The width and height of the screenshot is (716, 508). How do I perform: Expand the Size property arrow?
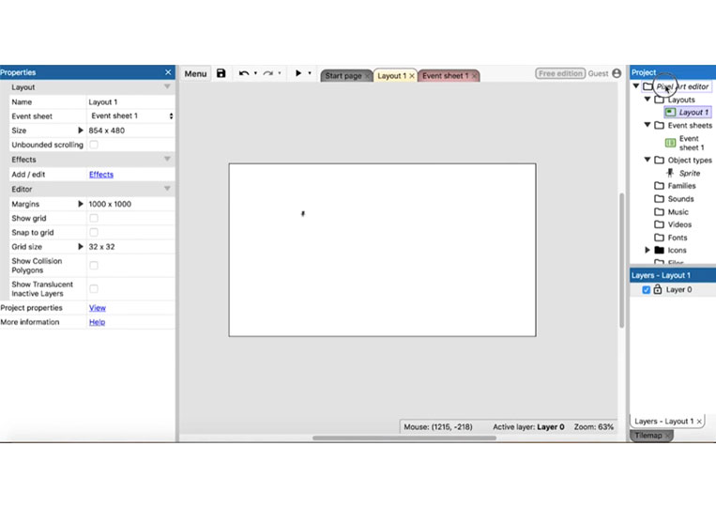[x=81, y=131]
